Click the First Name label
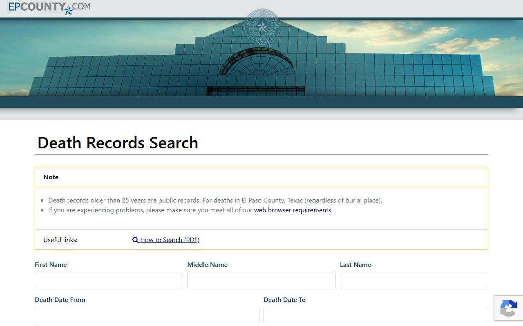 coord(51,265)
